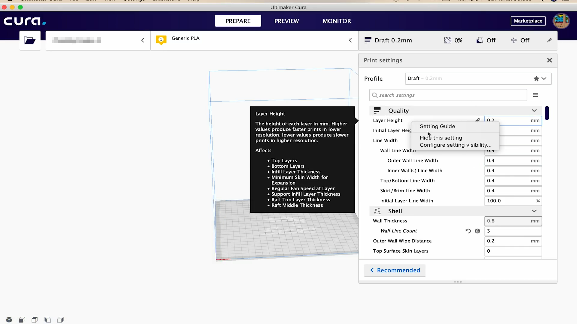Click the Outer Wall Wipe Distance field
The image size is (577, 324).
[x=513, y=241]
